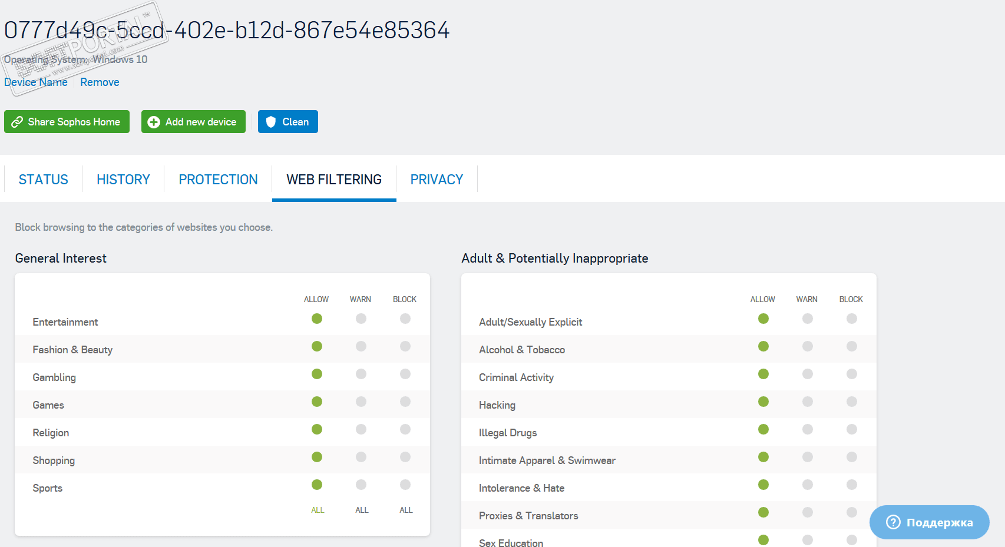Set all General Interest categories to Warn

coord(362,510)
